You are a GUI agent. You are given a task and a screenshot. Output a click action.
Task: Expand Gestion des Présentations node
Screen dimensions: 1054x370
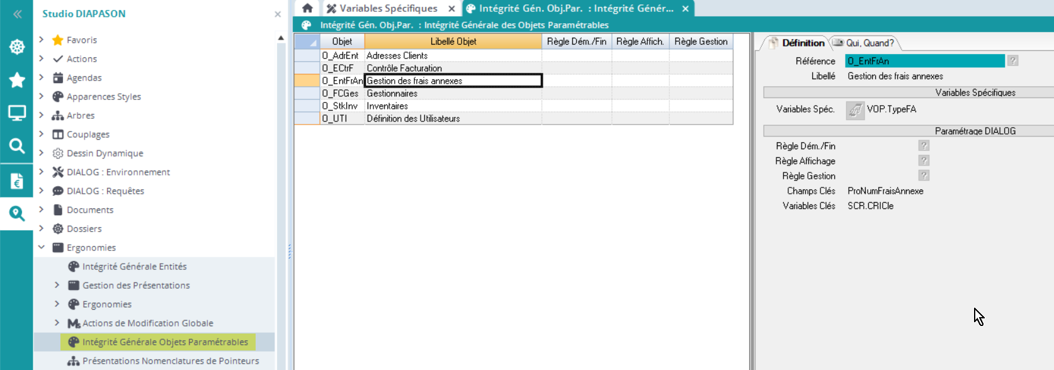point(57,285)
